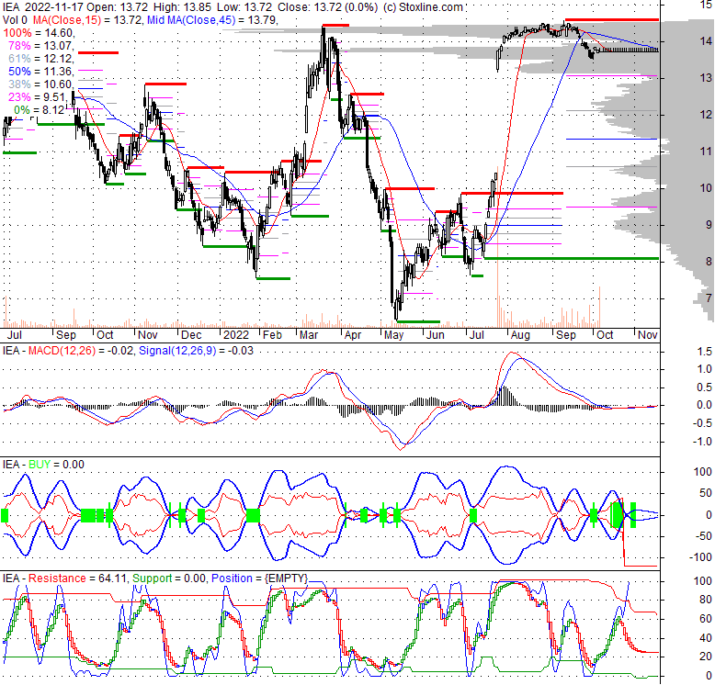715x685 pixels.
Task: Click the "Dec" month axis label
Action: [x=191, y=335]
